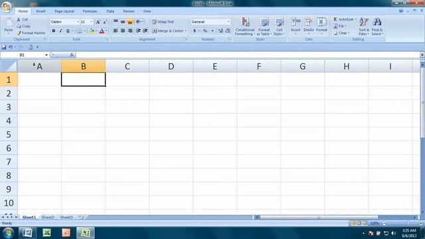Apply Comma Style format
The width and height of the screenshot is (425, 239).
(212, 31)
